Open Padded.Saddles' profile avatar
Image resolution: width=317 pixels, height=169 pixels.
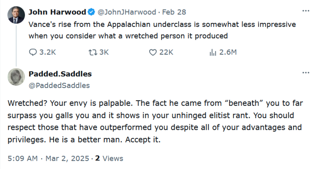(x=16, y=77)
